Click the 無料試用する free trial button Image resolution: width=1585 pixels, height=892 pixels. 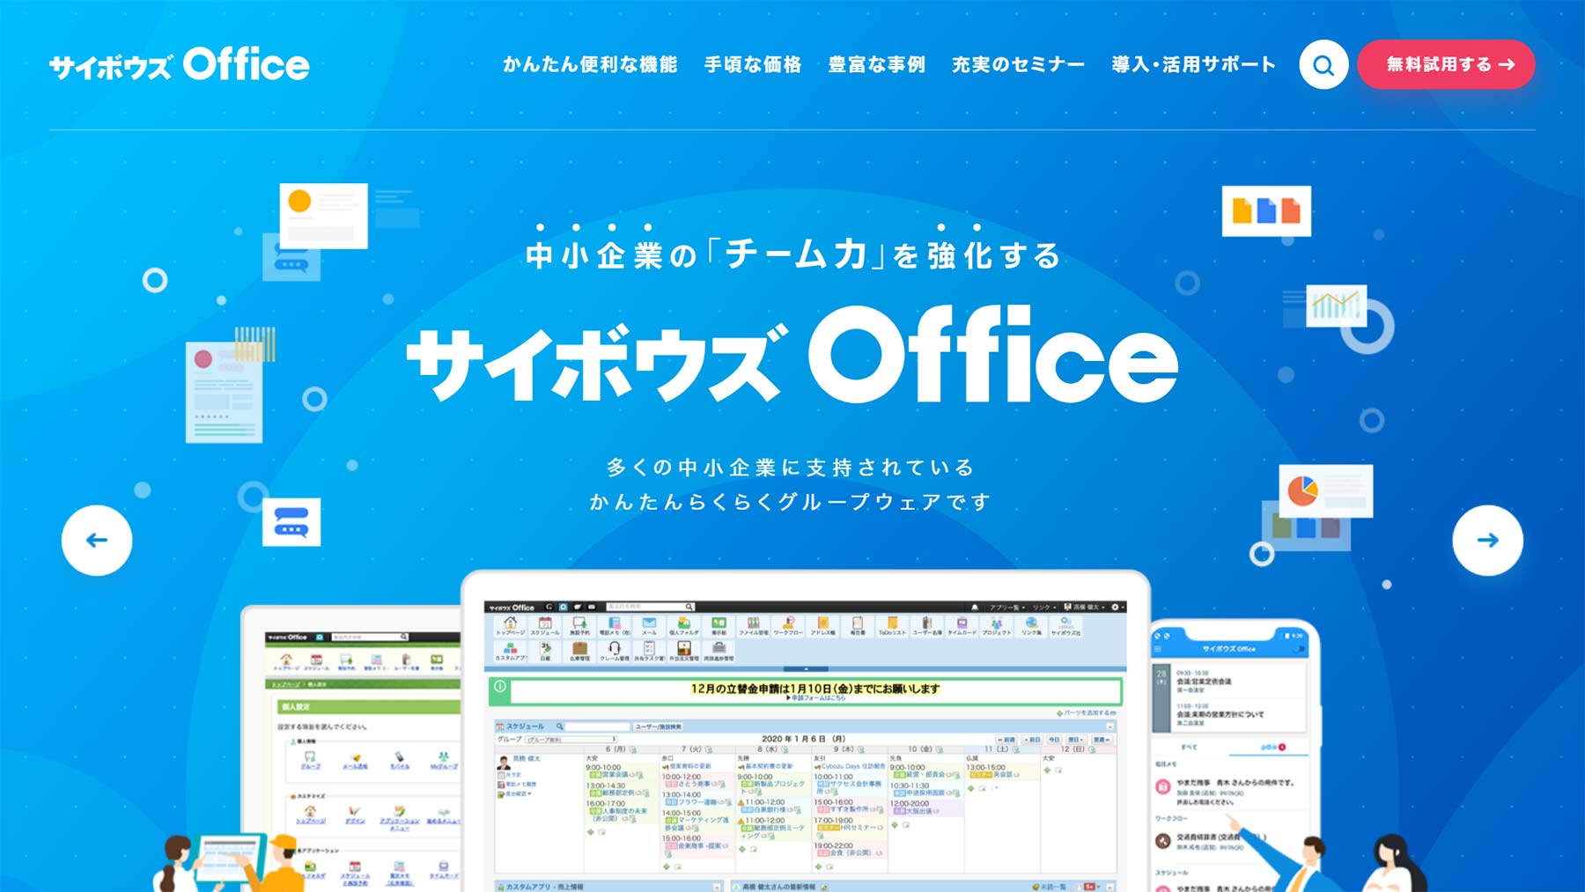pyautogui.click(x=1446, y=64)
